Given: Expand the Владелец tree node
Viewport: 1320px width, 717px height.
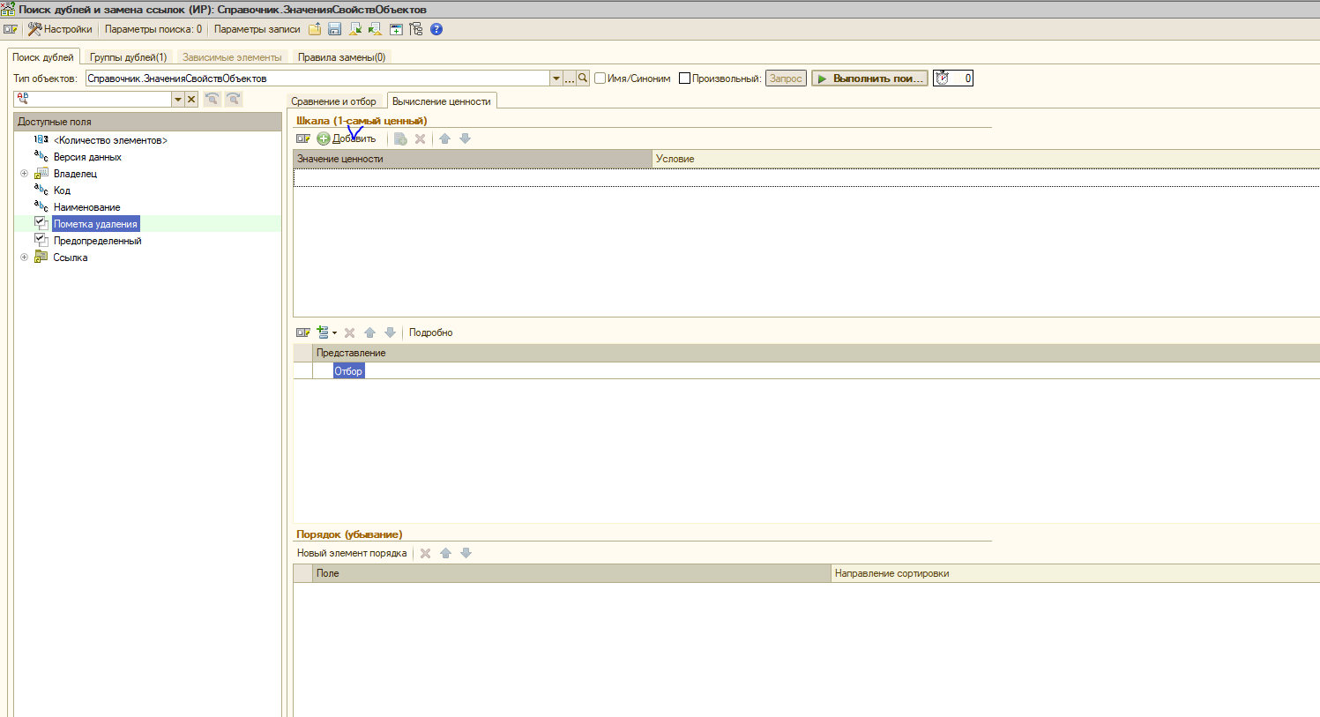Looking at the screenshot, I should tap(25, 174).
